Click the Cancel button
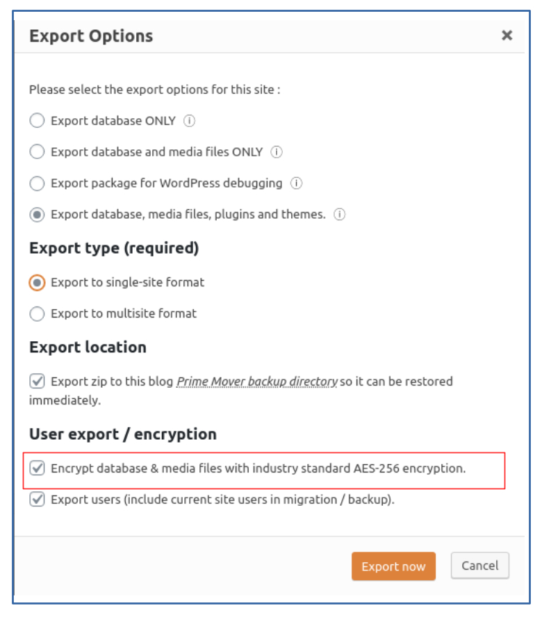The image size is (542, 617). pyautogui.click(x=480, y=566)
